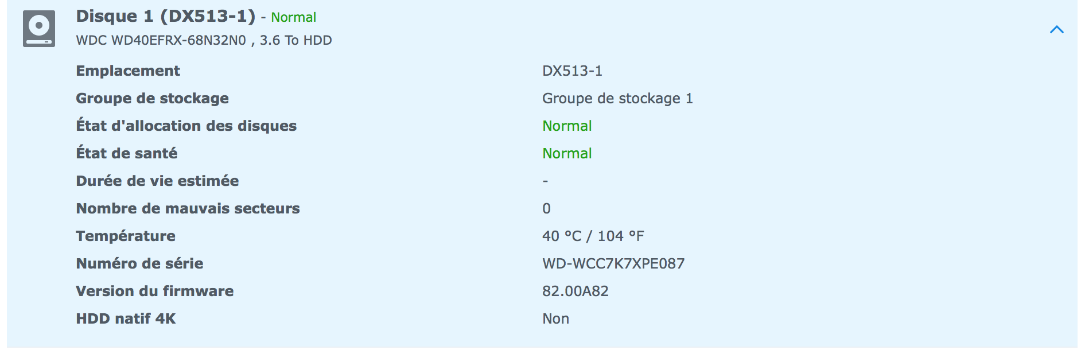Click the DX513-1 location value
The height and width of the screenshot is (350, 1081).
click(x=572, y=71)
